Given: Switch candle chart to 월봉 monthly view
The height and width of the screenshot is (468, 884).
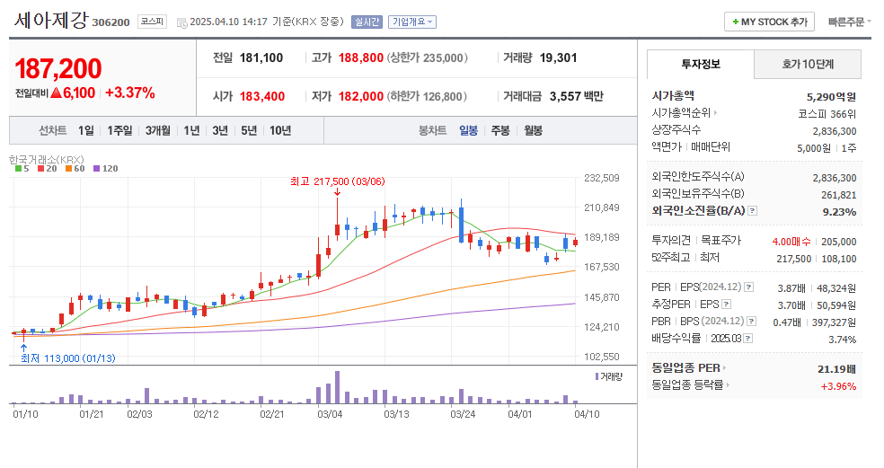Looking at the screenshot, I should click(533, 130).
